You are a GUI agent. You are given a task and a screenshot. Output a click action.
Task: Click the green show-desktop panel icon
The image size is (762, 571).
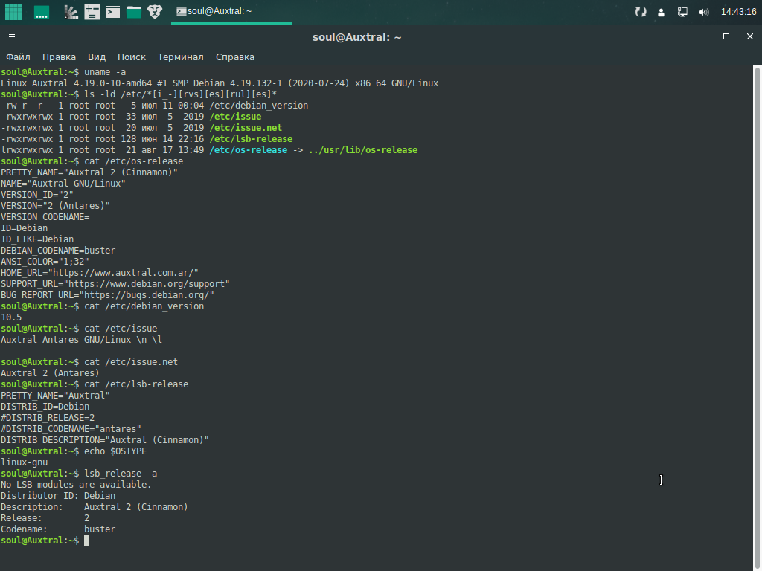tap(42, 12)
